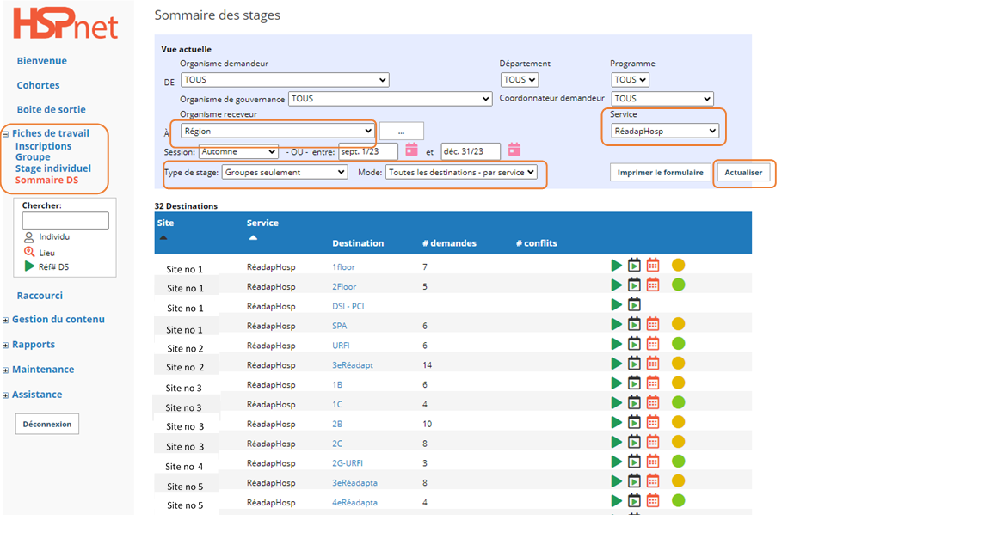Click the ellipsis button beside Région
The height and width of the screenshot is (557, 991).
[x=402, y=132]
